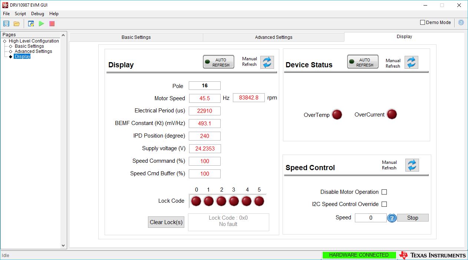
Task: Click Pages panel scroll up arrow
Action: click(x=63, y=36)
